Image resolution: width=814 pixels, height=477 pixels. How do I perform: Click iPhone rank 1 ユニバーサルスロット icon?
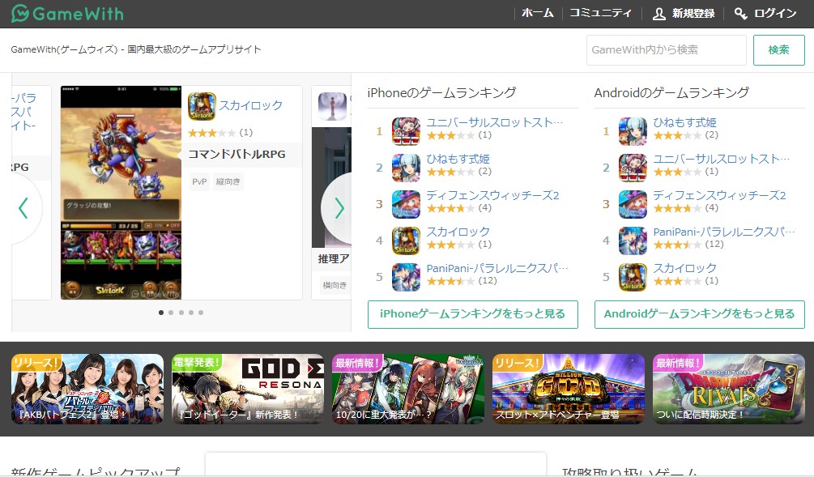[406, 131]
